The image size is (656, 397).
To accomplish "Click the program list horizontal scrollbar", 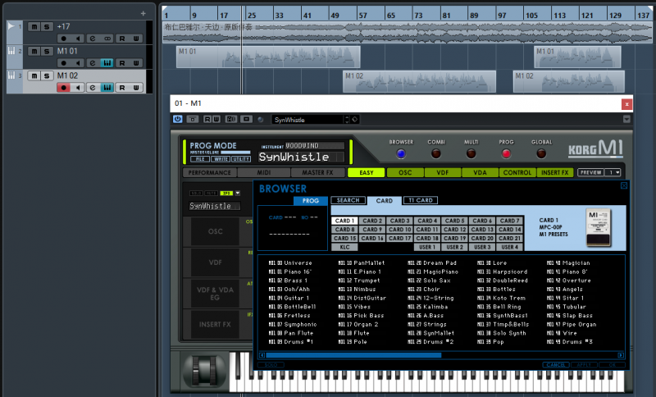I will pyautogui.click(x=353, y=355).
